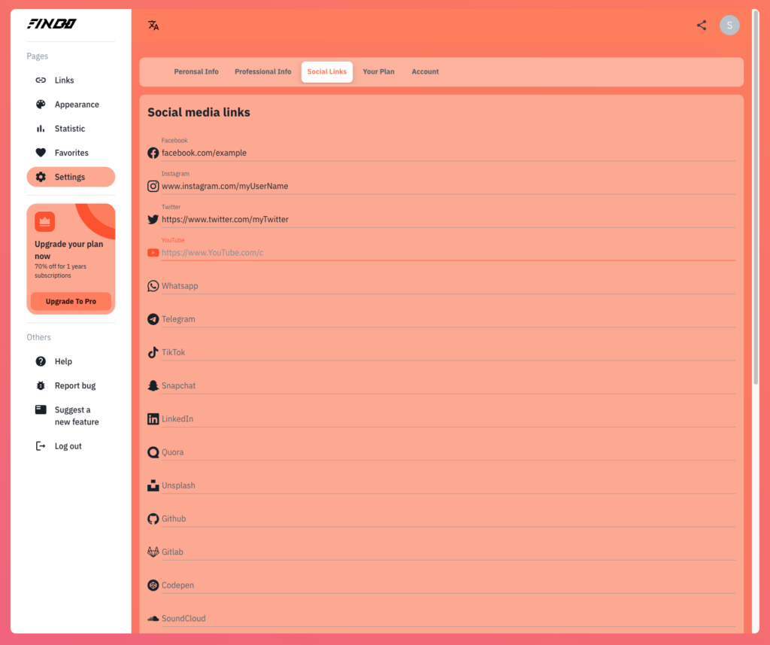Image resolution: width=770 pixels, height=645 pixels.
Task: Select the Social Links tab
Action: (327, 71)
